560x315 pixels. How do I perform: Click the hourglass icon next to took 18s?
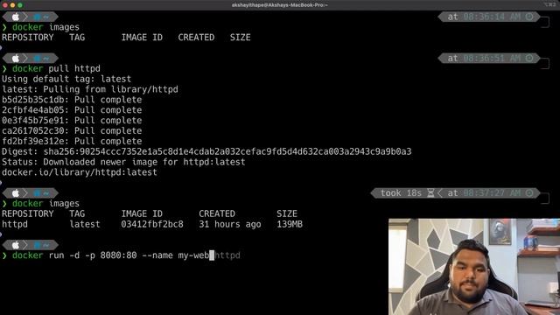pyautogui.click(x=430, y=193)
